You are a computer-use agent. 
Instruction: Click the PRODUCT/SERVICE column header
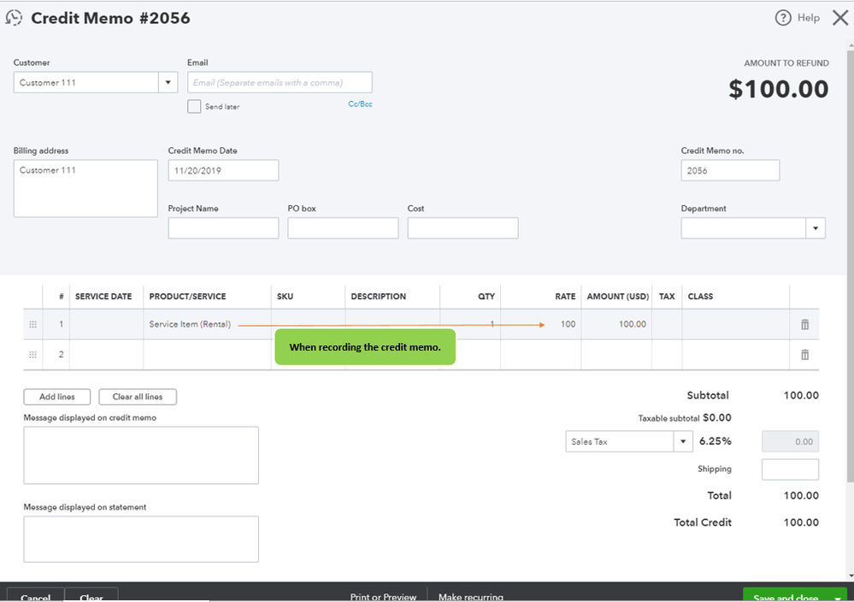pyautogui.click(x=187, y=297)
